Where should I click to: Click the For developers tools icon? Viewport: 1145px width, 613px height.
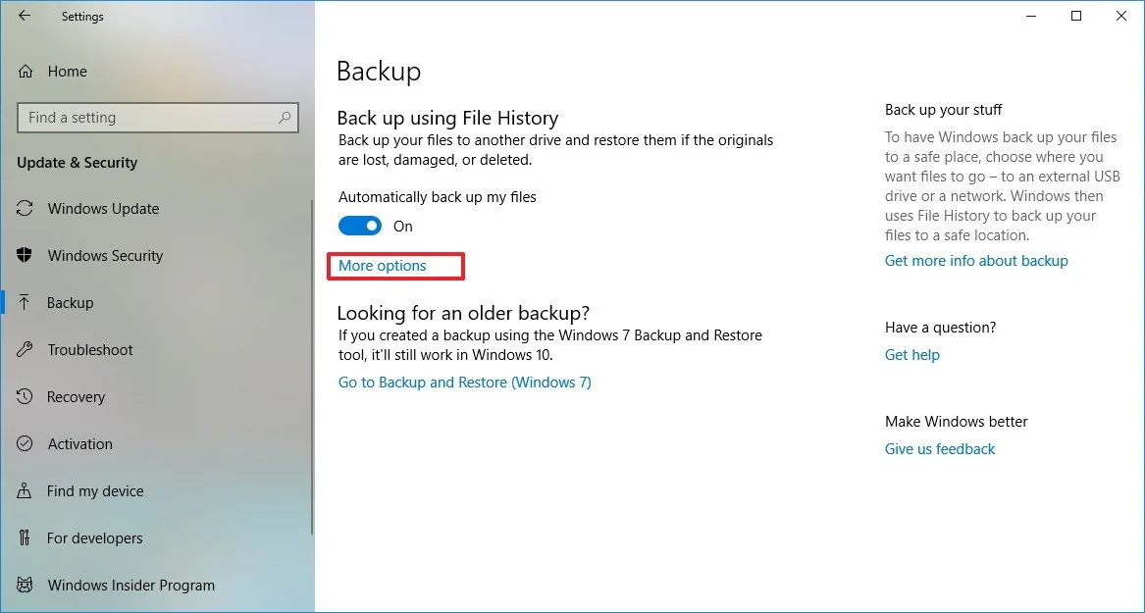coord(25,537)
